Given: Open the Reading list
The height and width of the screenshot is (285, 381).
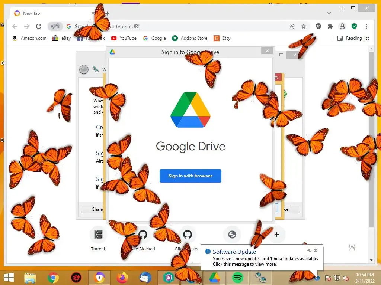Looking at the screenshot, I should (353, 38).
